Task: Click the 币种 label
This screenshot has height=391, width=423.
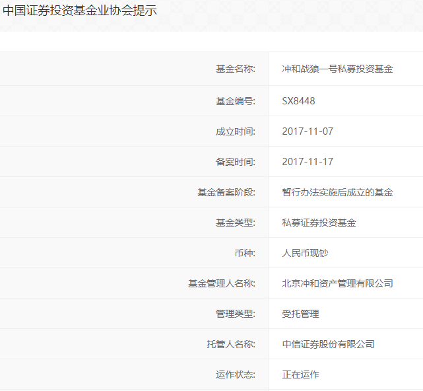Action: click(244, 253)
